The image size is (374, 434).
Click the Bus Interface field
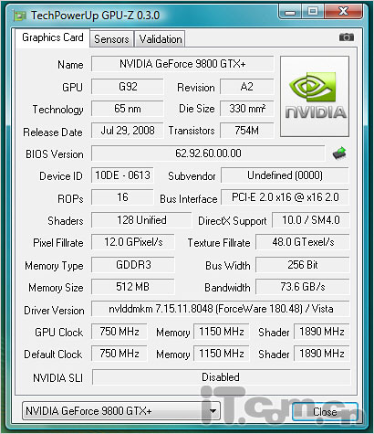(286, 197)
